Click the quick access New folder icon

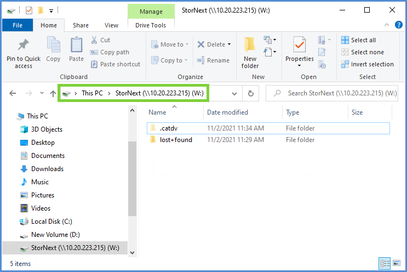click(41, 10)
